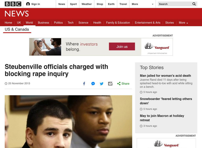Click the Sign in account icon
Screen dimensions: 202x148
(x=28, y=4)
